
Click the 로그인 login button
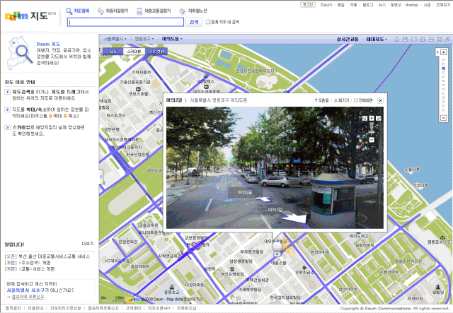coord(308,5)
